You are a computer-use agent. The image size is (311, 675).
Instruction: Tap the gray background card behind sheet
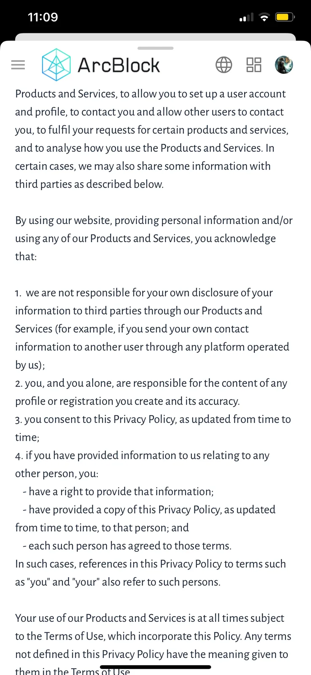(x=155, y=37)
